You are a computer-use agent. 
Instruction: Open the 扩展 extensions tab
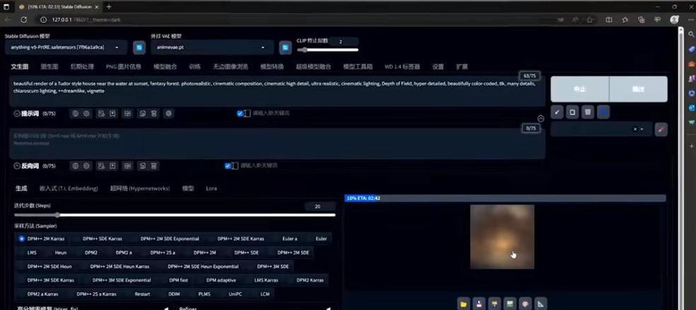click(x=462, y=67)
